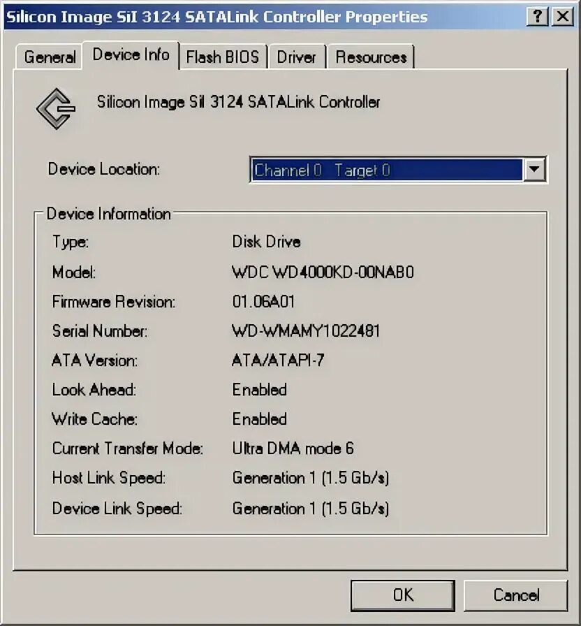Click the Ultra DMA mode 6 value

coord(293,449)
